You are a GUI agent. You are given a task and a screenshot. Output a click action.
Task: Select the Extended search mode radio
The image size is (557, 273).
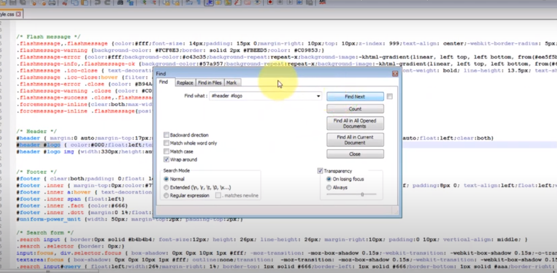(166, 187)
